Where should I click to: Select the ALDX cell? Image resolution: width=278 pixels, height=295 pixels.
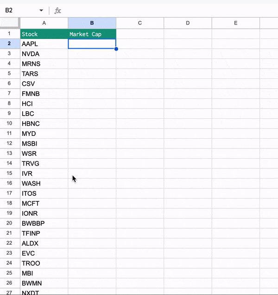point(44,243)
